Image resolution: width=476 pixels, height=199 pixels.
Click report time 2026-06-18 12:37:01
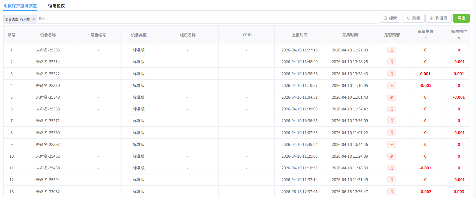[x=300, y=192]
